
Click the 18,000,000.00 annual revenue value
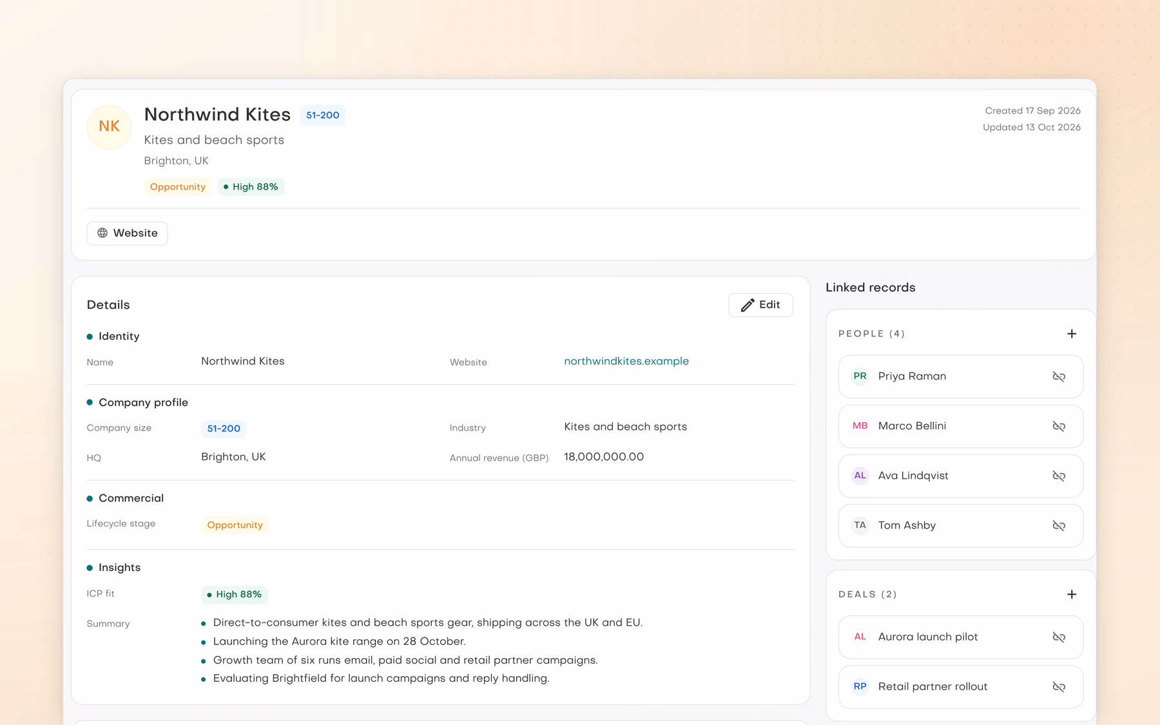604,457
